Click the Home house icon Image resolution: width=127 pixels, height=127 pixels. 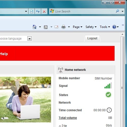(35, 27)
